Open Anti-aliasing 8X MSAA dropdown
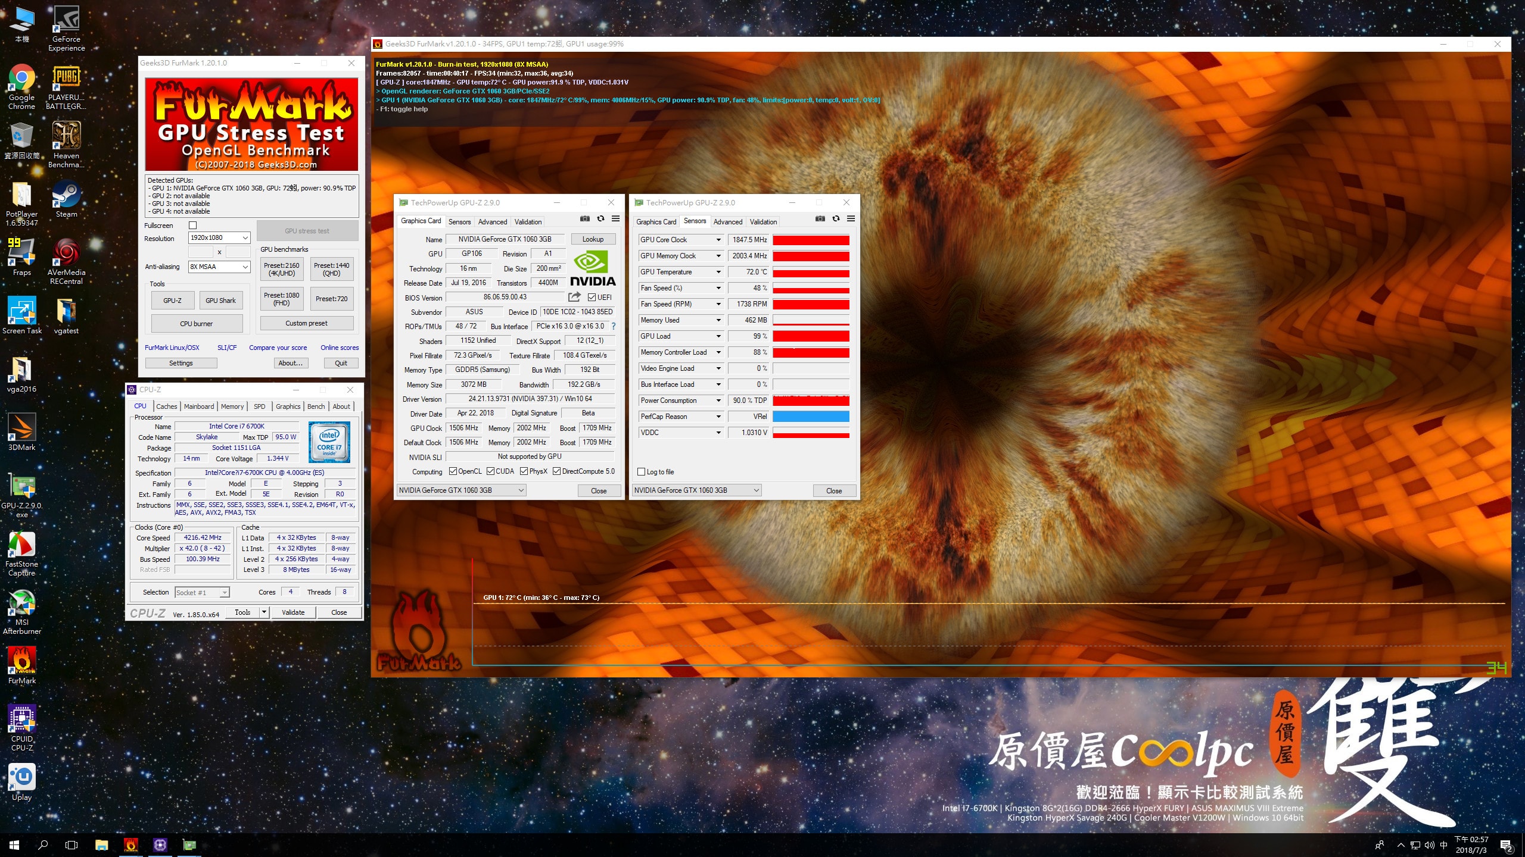1525x857 pixels. (219, 267)
